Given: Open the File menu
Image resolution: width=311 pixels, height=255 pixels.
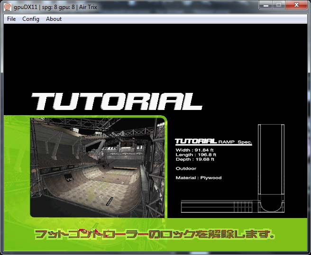Looking at the screenshot, I should tap(11, 19).
